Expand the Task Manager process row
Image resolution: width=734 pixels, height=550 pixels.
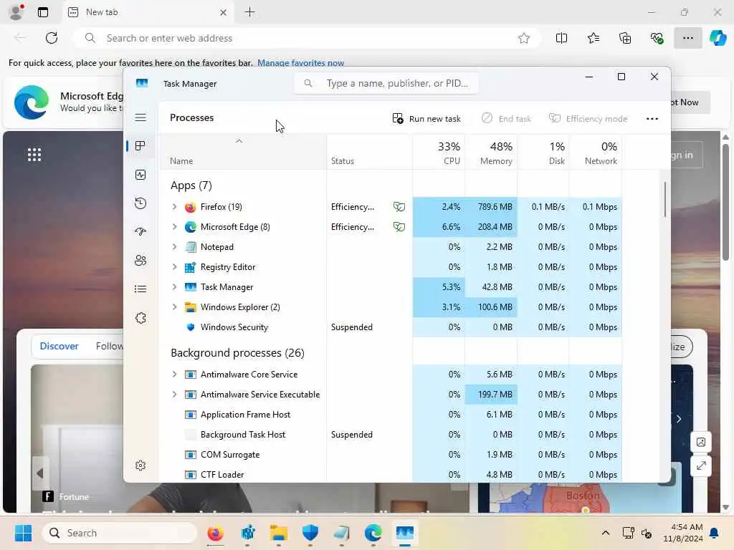click(175, 287)
